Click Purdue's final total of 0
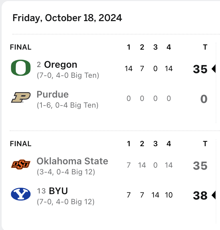The width and height of the screenshot is (220, 230). point(204,99)
